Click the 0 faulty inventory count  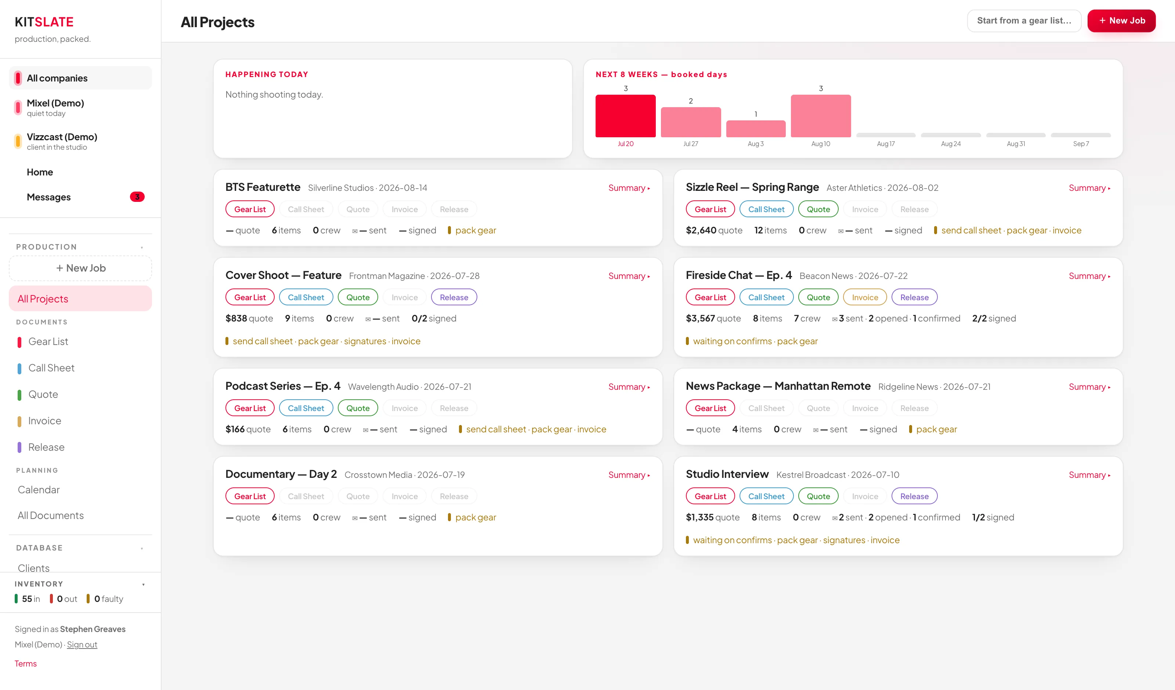[105, 599]
